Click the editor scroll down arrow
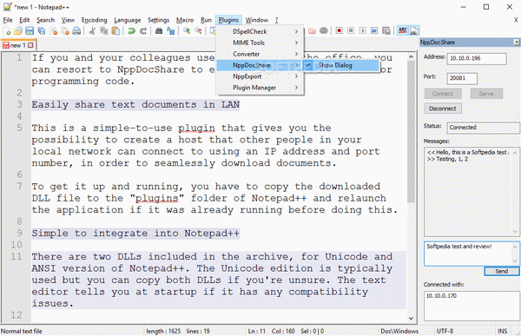The height and width of the screenshot is (336, 521). pos(411,319)
